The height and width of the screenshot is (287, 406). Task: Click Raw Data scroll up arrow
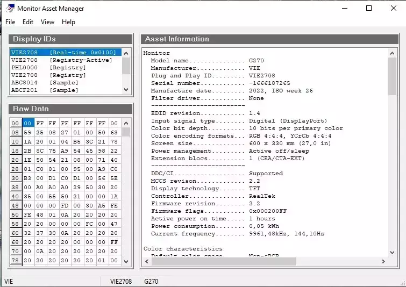(x=126, y=123)
